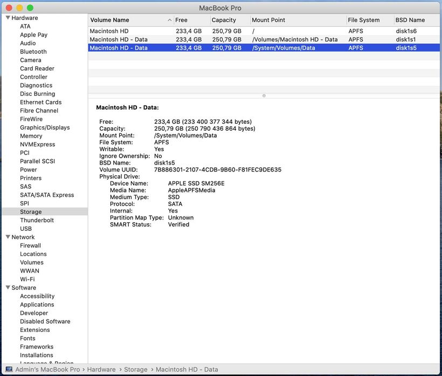Select the Macintosh HD - Data row with disk1s5
The width and height of the screenshot is (442, 376).
(x=264, y=48)
